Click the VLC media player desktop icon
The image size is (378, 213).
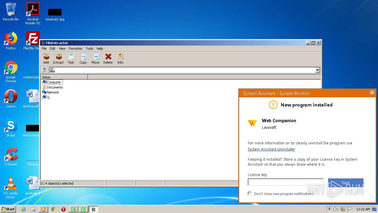[x=11, y=188]
